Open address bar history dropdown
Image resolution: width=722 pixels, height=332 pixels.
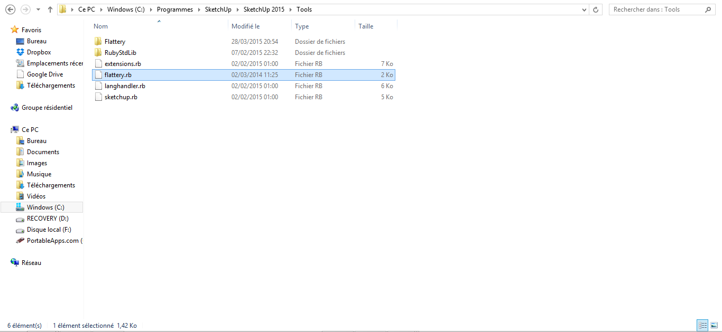coord(584,10)
